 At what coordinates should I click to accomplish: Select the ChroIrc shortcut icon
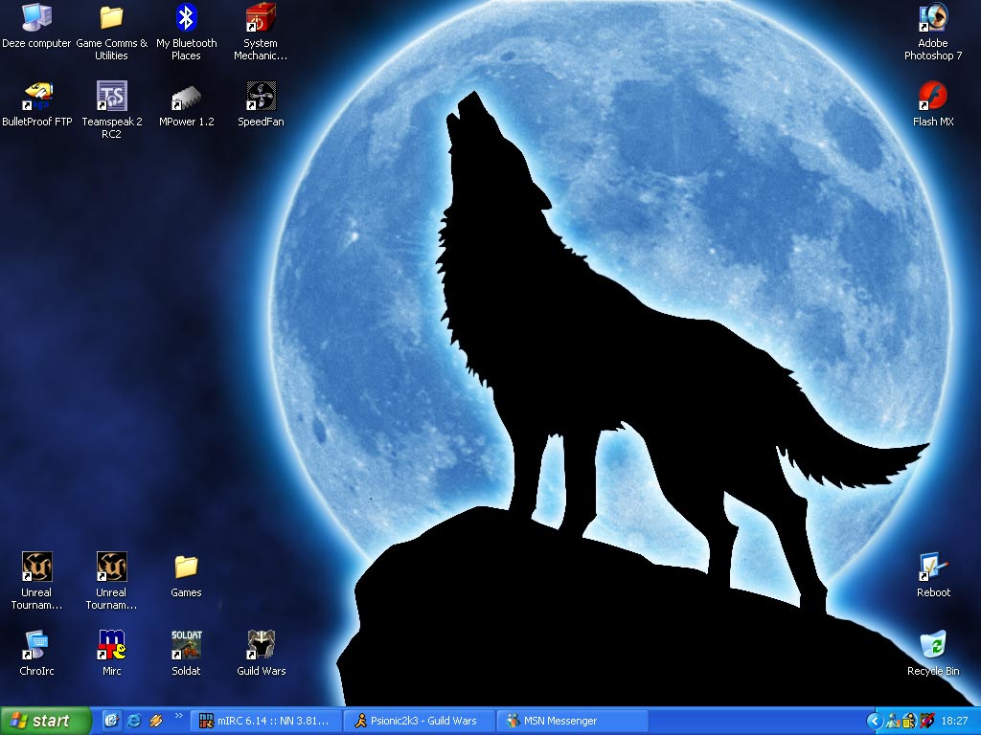pyautogui.click(x=36, y=645)
